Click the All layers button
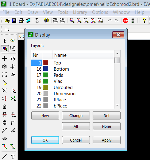Viewport: 150px width, 160px height. click(x=76, y=126)
